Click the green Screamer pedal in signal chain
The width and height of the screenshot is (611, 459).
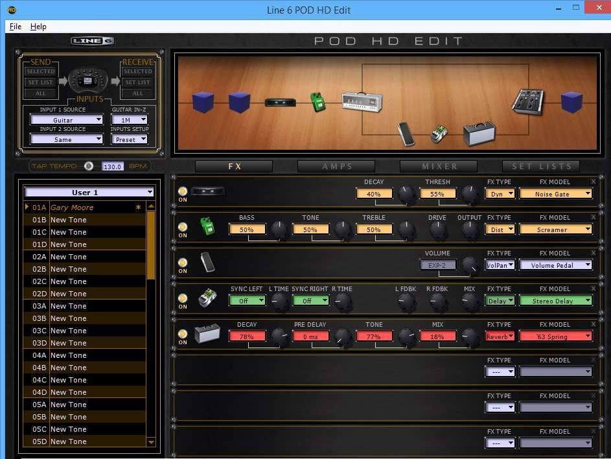(x=317, y=102)
